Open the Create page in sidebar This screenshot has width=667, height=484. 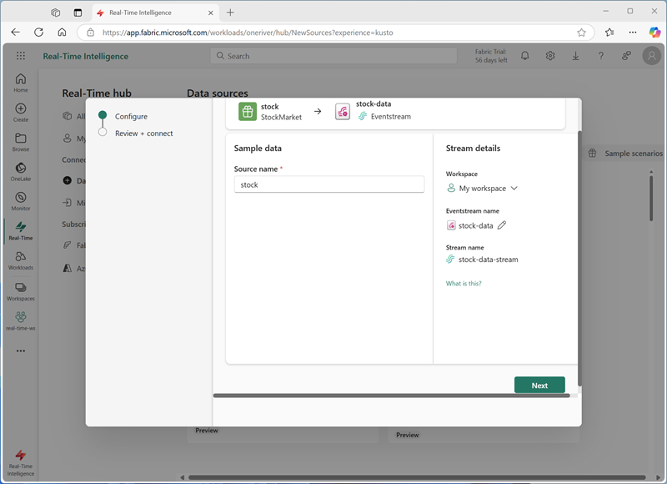click(x=20, y=113)
